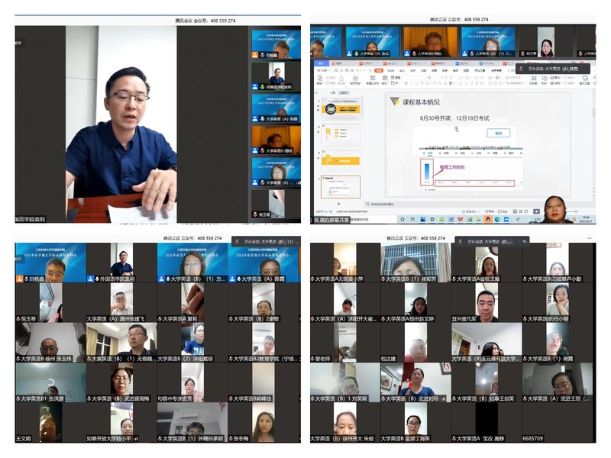Select 倪玉琴 tile in the top-left side strip
611x458 pixels.
pos(276,204)
